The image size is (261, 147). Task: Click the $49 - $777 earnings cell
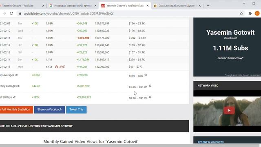tap(135, 67)
